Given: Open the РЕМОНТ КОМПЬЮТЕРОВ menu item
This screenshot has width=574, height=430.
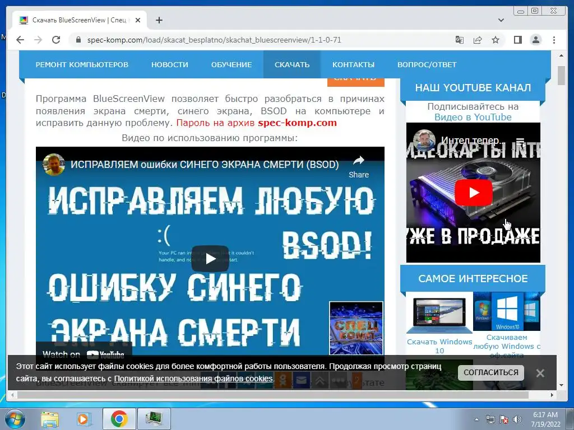Looking at the screenshot, I should tap(82, 65).
